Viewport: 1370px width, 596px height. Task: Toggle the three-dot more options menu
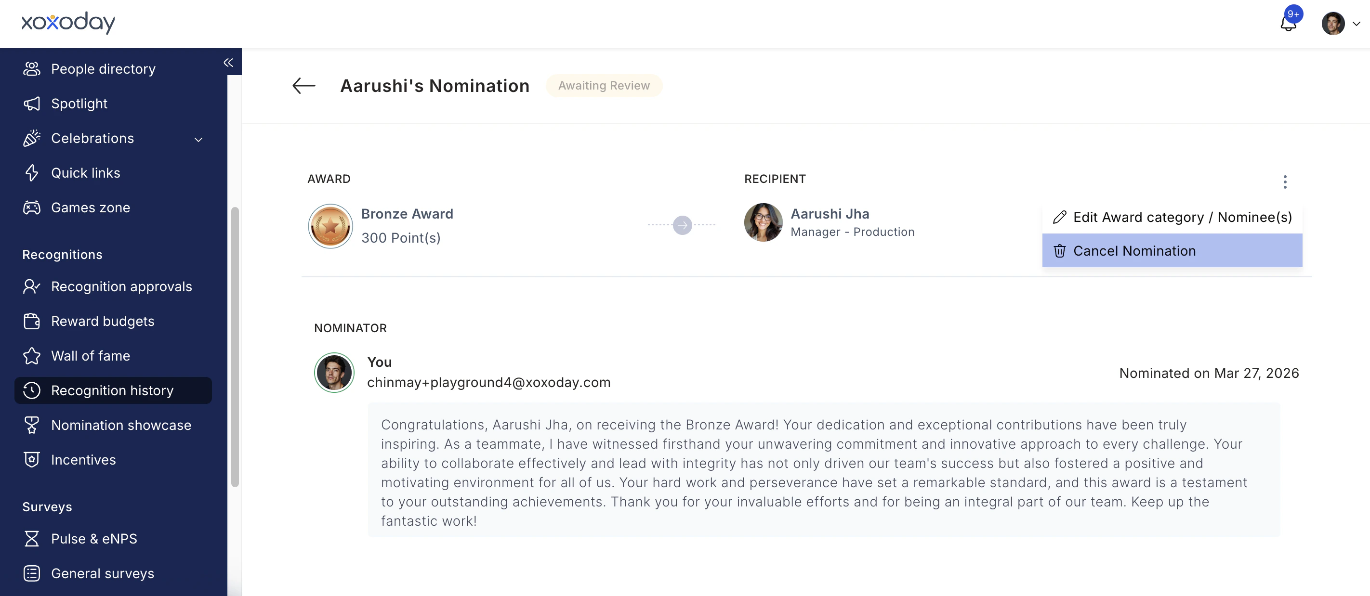(x=1285, y=182)
